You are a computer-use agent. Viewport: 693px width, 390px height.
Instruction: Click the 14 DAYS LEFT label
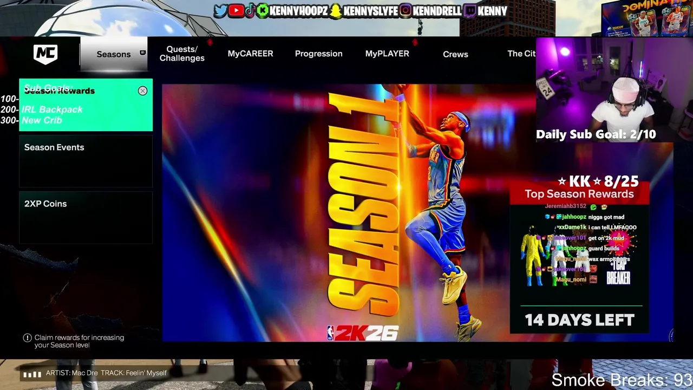pos(579,320)
